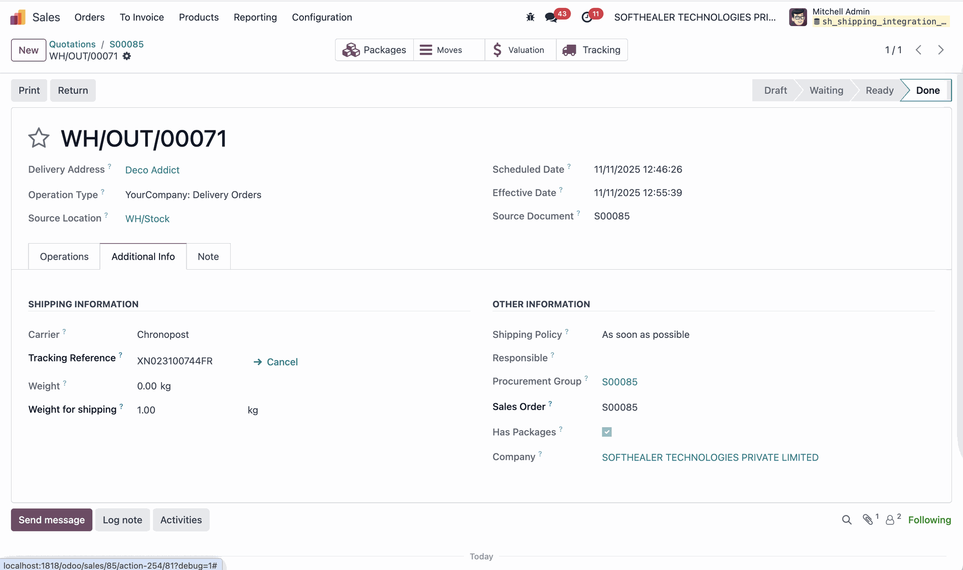963x570 pixels.
Task: Mark record favorite with star icon
Action: pyautogui.click(x=39, y=138)
